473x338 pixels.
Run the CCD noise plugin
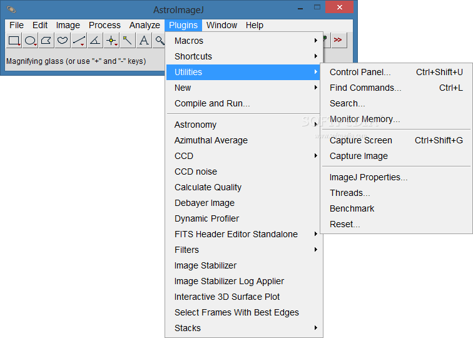pos(245,172)
